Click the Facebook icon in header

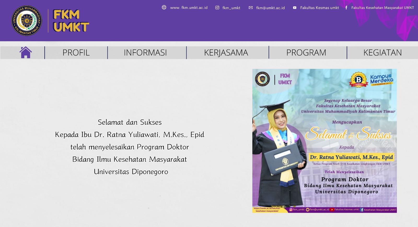tap(346, 8)
